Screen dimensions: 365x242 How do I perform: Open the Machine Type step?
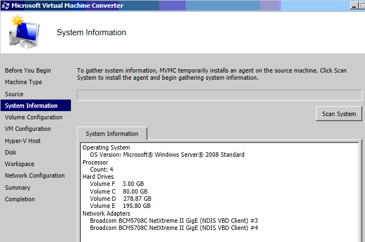[24, 82]
